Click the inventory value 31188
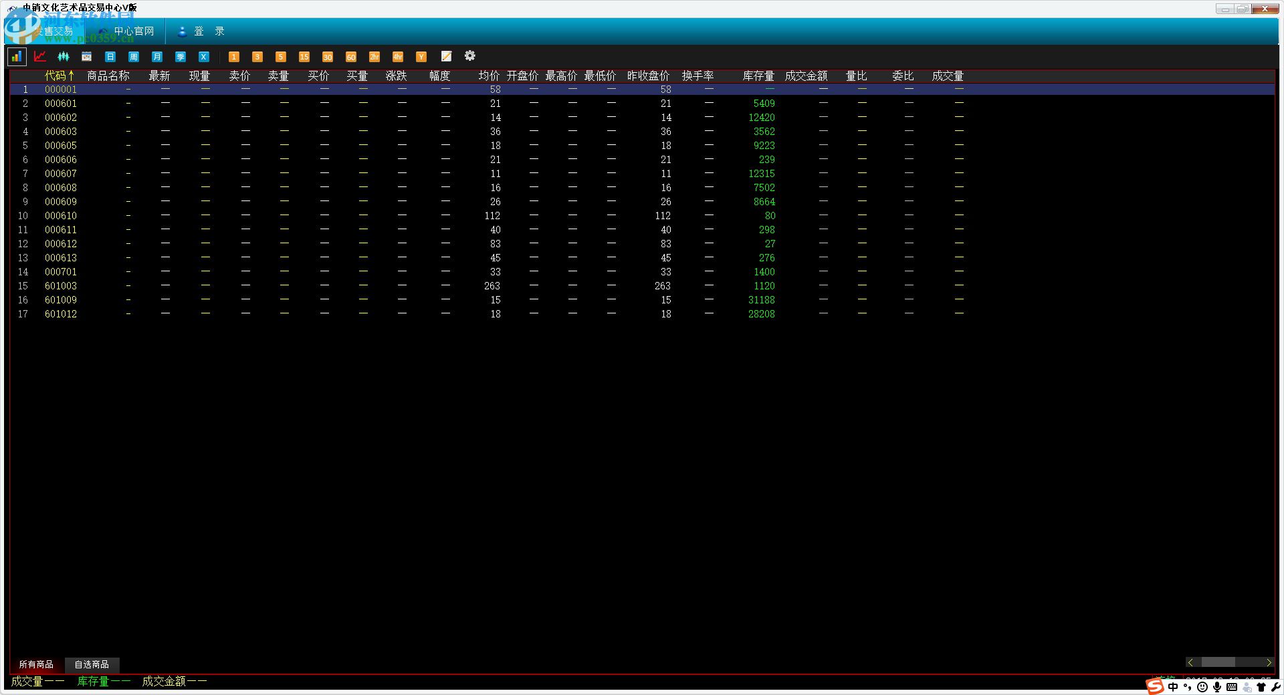The width and height of the screenshot is (1284, 695). 762,300
